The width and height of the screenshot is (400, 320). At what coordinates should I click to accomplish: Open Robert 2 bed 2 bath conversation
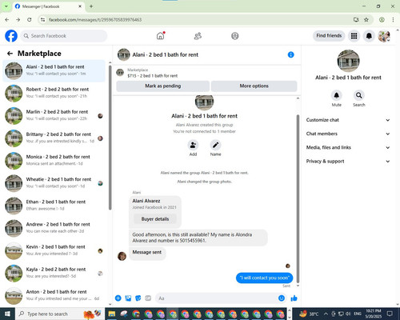click(54, 93)
